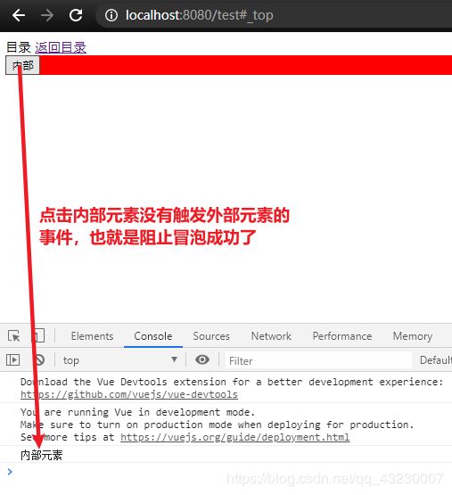Open the vuejs.org deployment guide link
Image resolution: width=452 pixels, height=495 pixels.
[234, 437]
